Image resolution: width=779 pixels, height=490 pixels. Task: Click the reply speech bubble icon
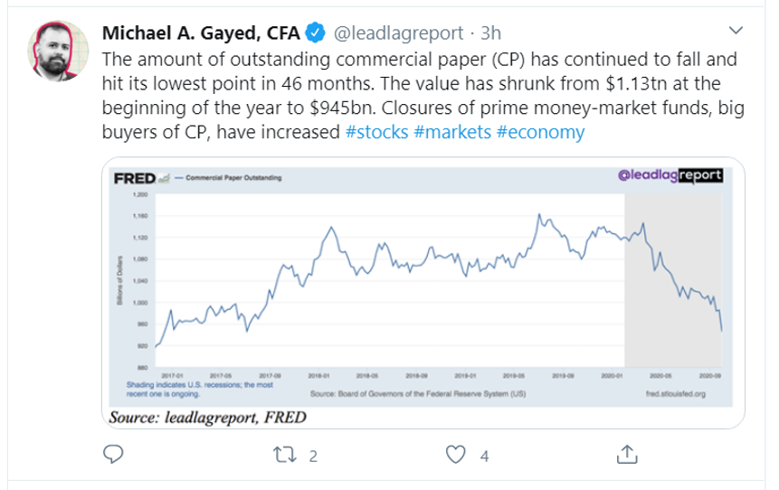tap(113, 455)
